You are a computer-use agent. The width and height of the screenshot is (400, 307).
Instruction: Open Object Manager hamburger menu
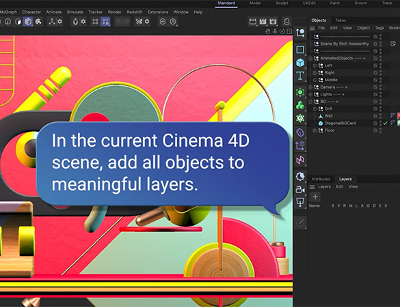click(x=312, y=28)
